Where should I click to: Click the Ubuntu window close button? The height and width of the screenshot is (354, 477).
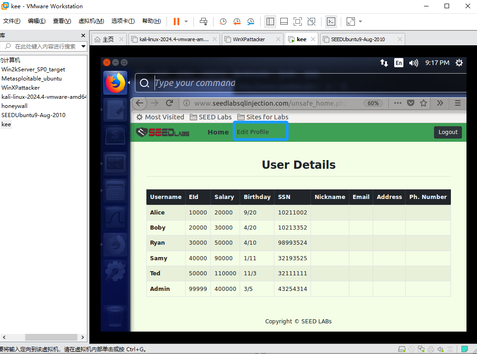pyautogui.click(x=107, y=62)
